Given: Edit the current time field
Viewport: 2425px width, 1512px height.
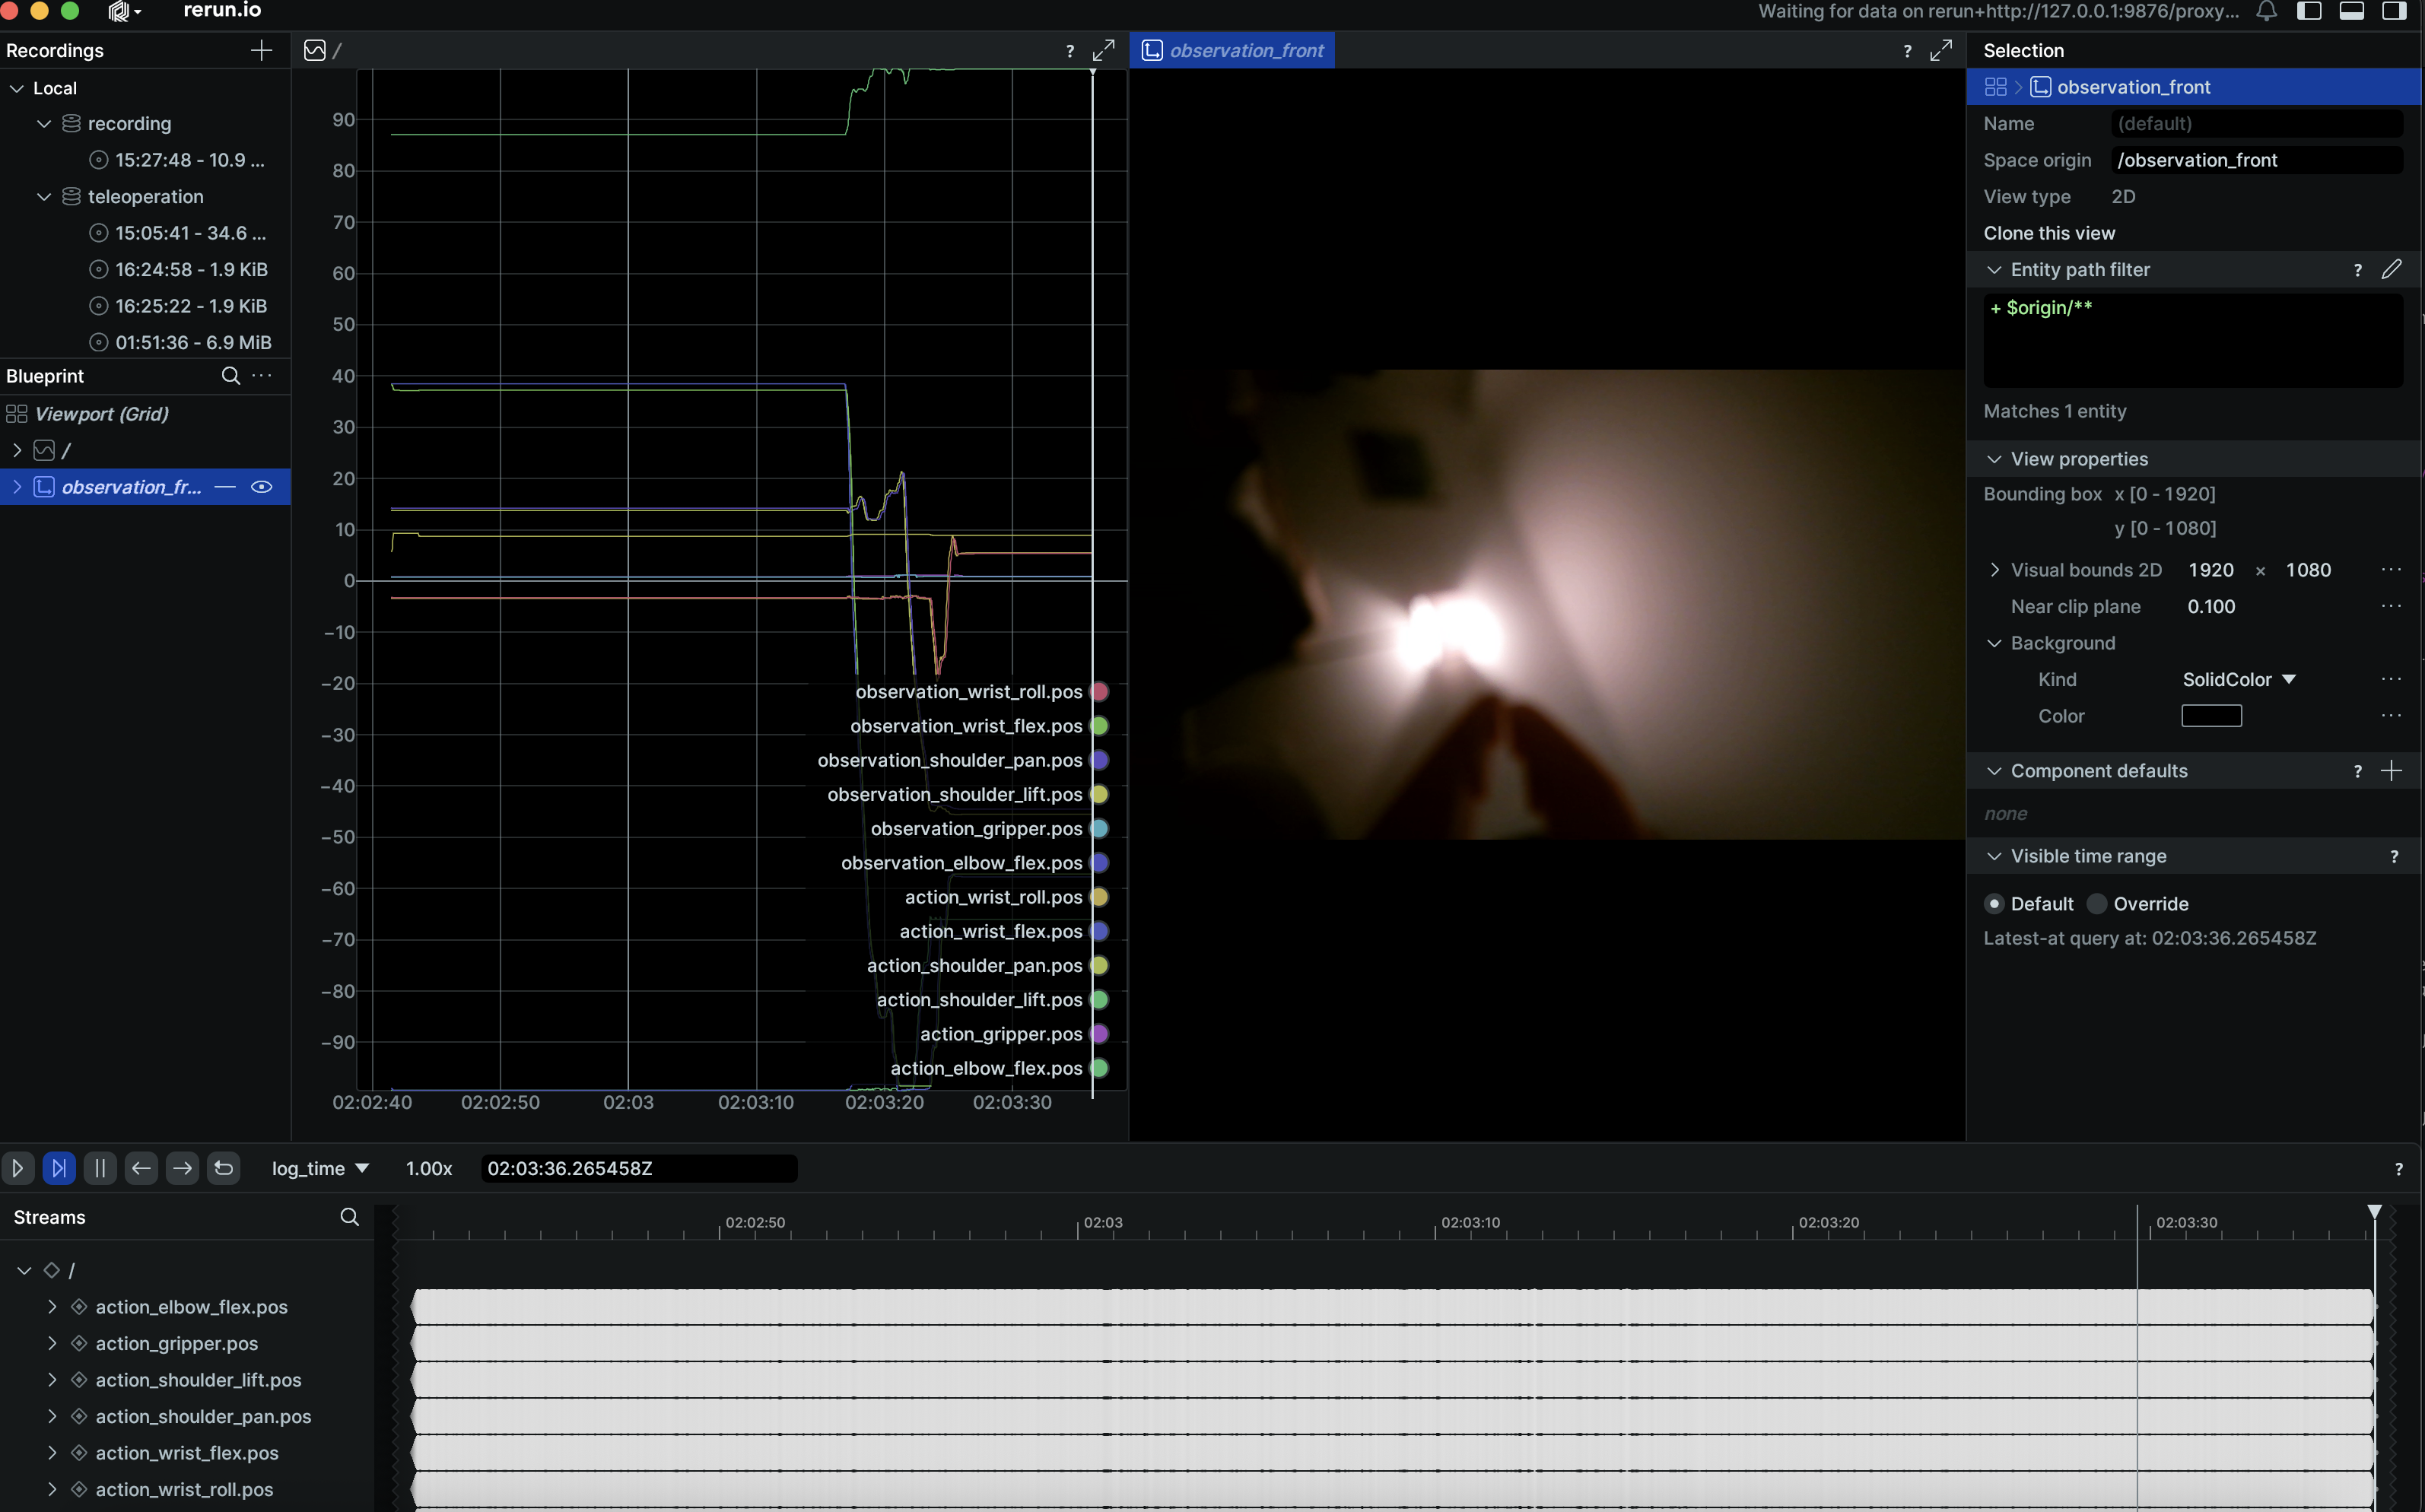Looking at the screenshot, I should [639, 1168].
